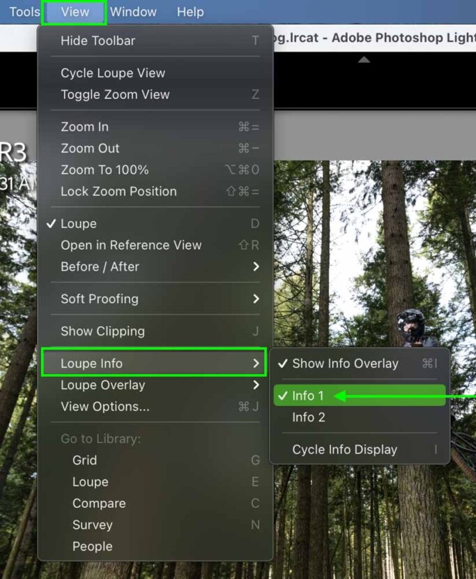Open the Window menu
The image size is (476, 579).
[x=133, y=12]
